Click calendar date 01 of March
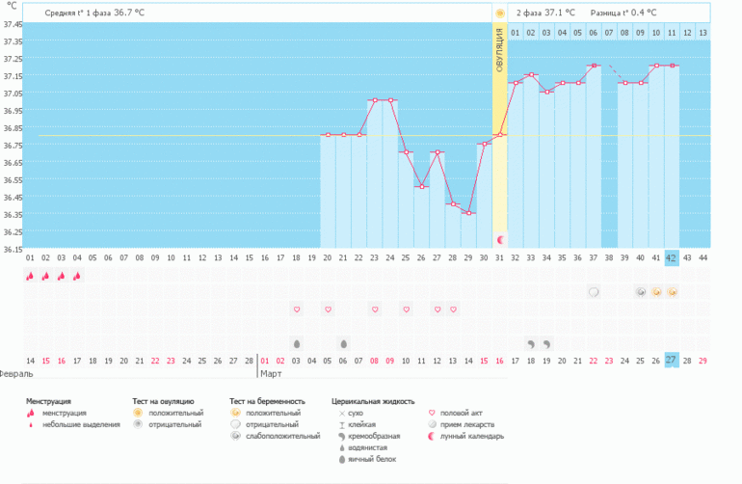 (265, 361)
